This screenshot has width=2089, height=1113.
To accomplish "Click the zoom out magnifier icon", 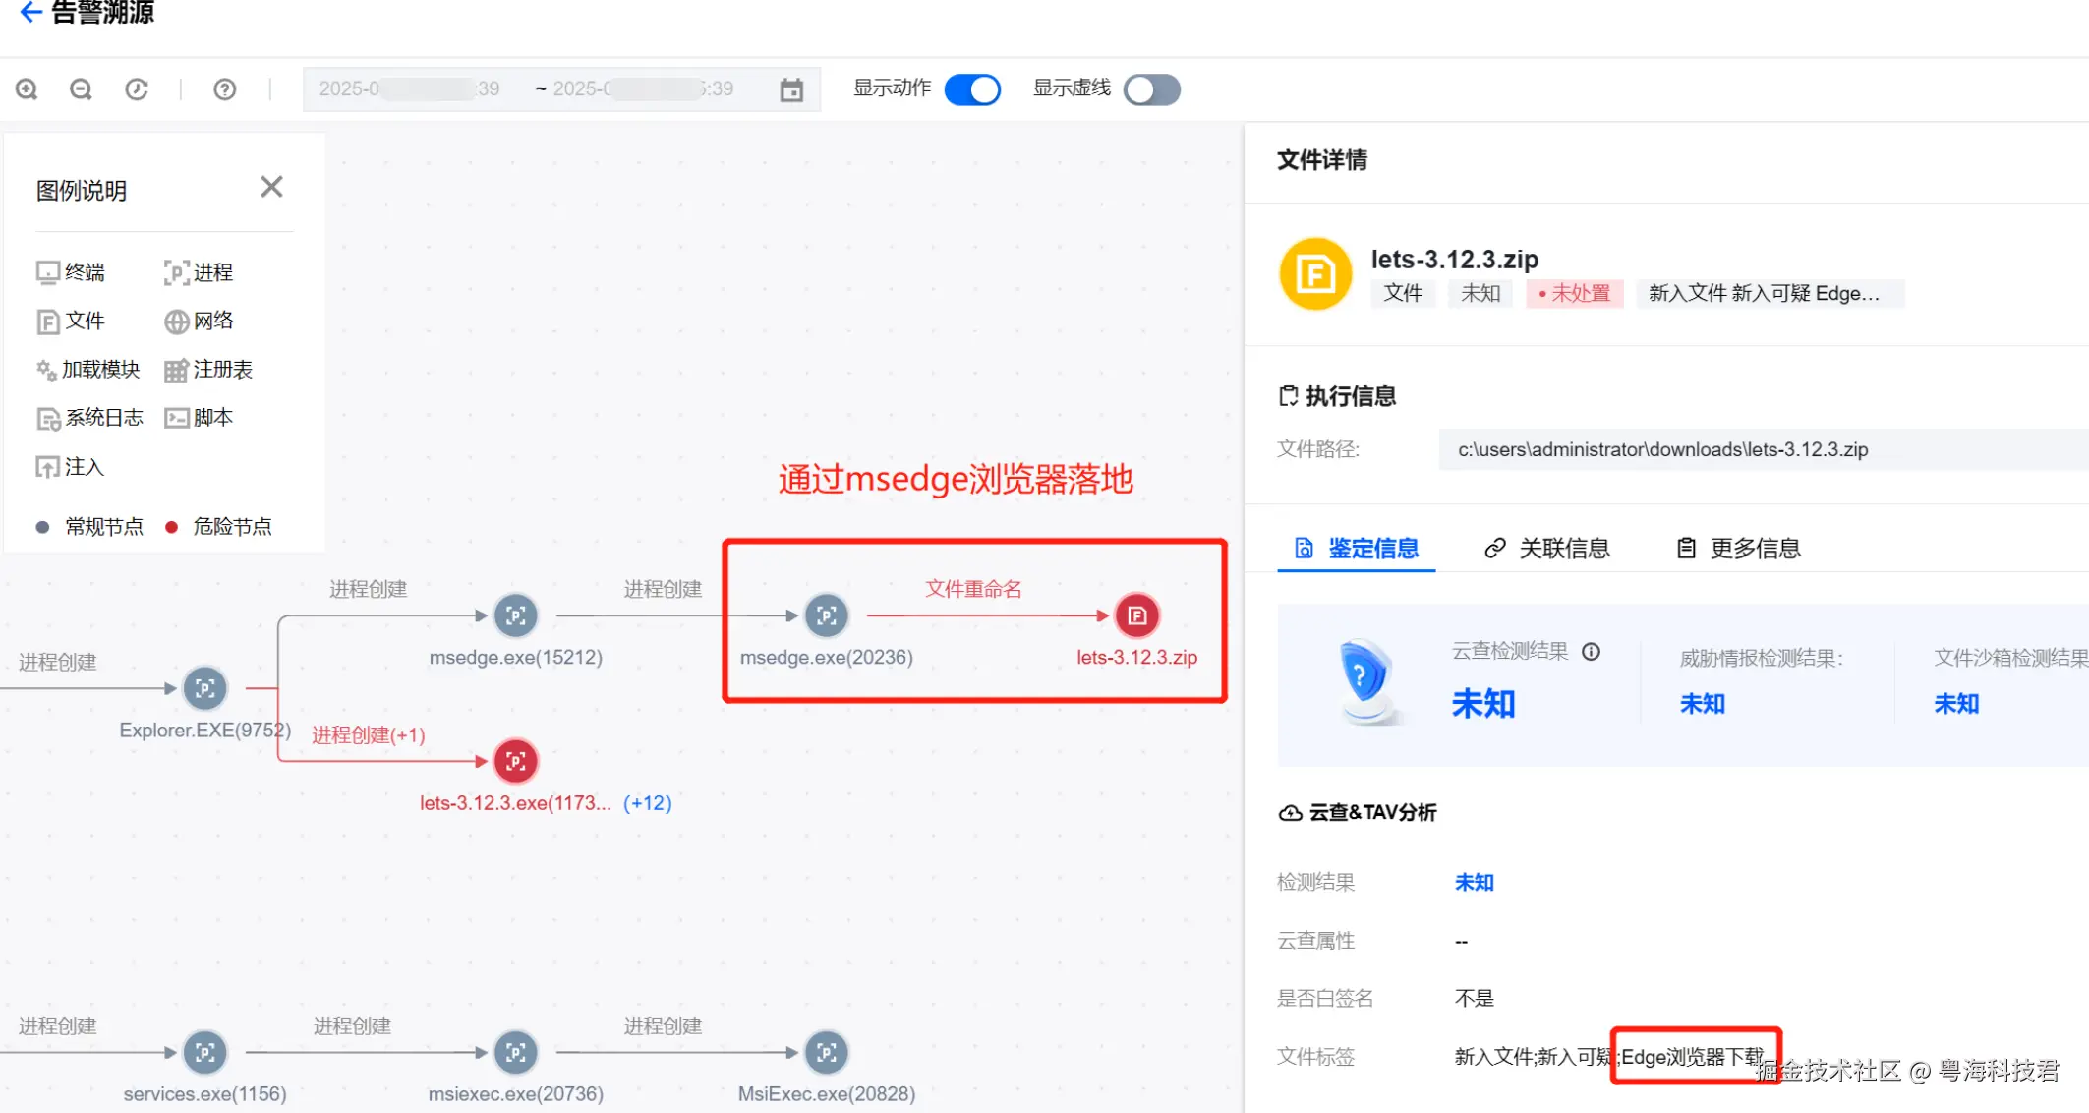I will [x=81, y=89].
